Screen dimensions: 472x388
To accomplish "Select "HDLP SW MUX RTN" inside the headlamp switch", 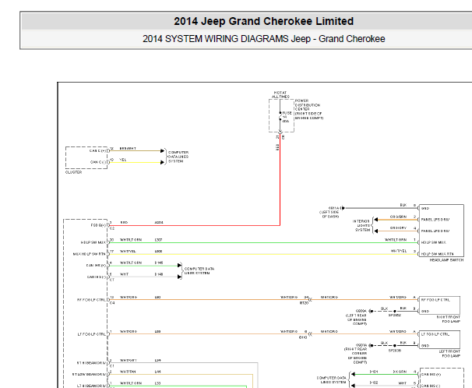I will [x=438, y=254].
